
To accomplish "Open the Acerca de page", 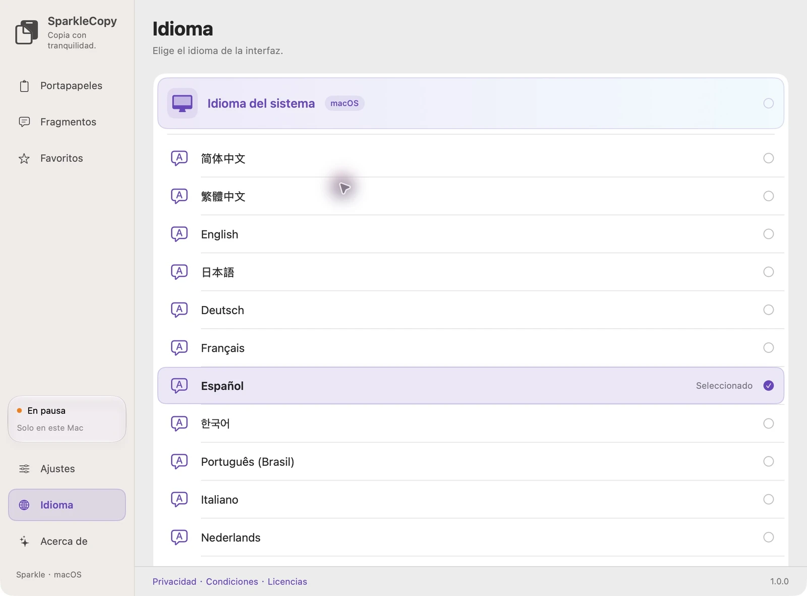I will pyautogui.click(x=67, y=542).
